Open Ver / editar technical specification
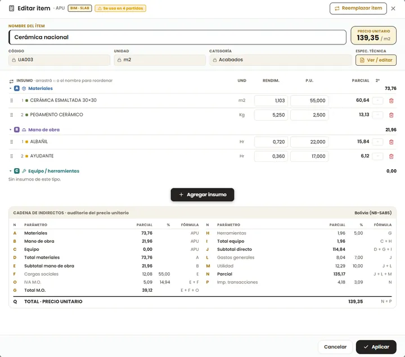This screenshot has width=405, height=357. (x=376, y=60)
